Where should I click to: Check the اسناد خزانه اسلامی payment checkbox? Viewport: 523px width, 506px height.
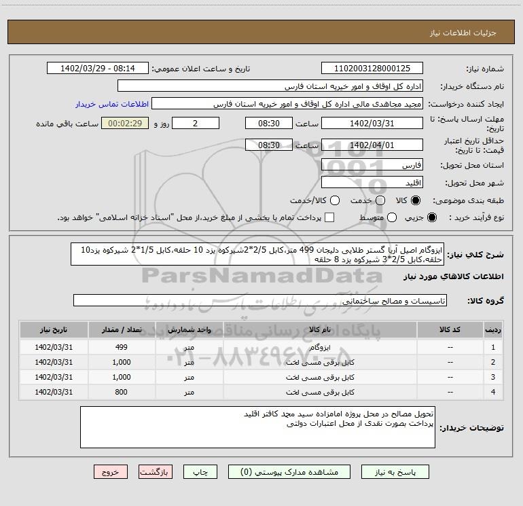329,217
